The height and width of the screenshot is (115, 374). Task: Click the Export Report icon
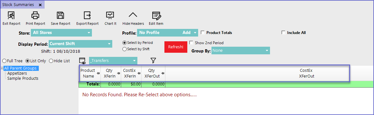[x=87, y=15]
